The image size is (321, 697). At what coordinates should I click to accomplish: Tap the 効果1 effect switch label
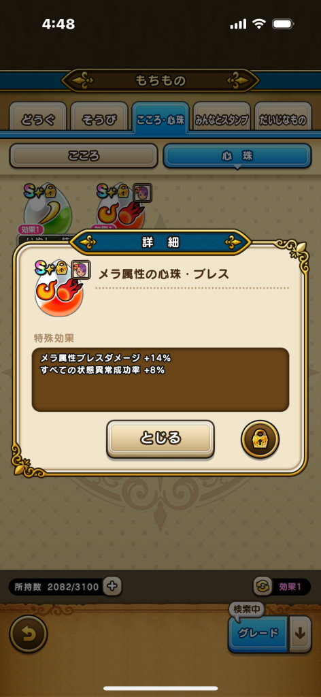(x=290, y=587)
